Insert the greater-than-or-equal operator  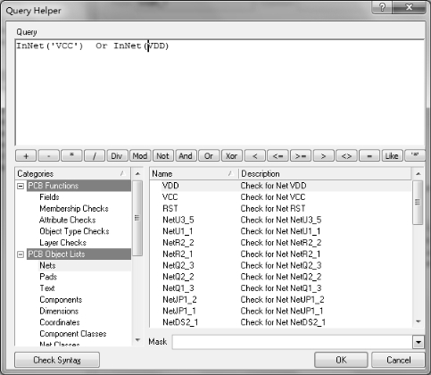point(301,156)
